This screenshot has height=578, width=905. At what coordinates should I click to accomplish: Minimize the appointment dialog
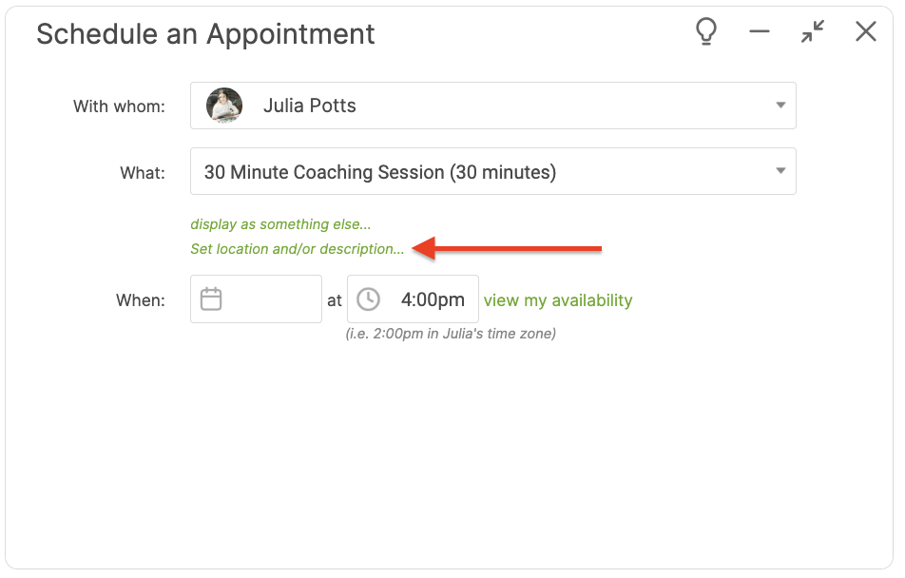point(759,32)
